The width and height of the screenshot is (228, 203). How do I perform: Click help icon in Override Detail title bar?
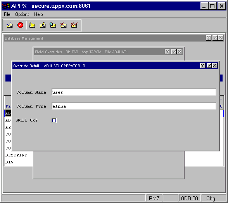point(202,66)
